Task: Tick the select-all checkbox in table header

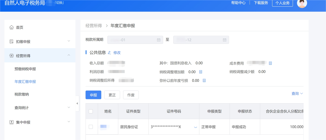Action: coord(91,111)
